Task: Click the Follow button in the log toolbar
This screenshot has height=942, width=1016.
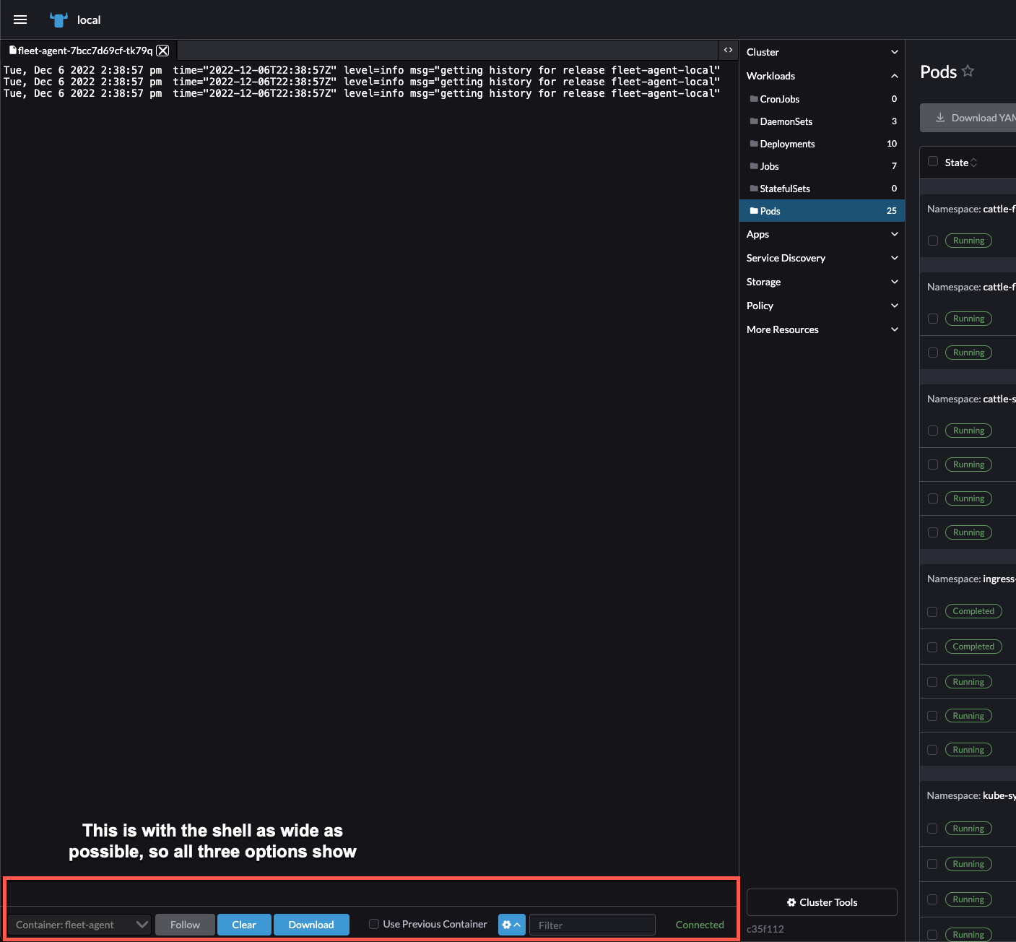Action: click(184, 925)
